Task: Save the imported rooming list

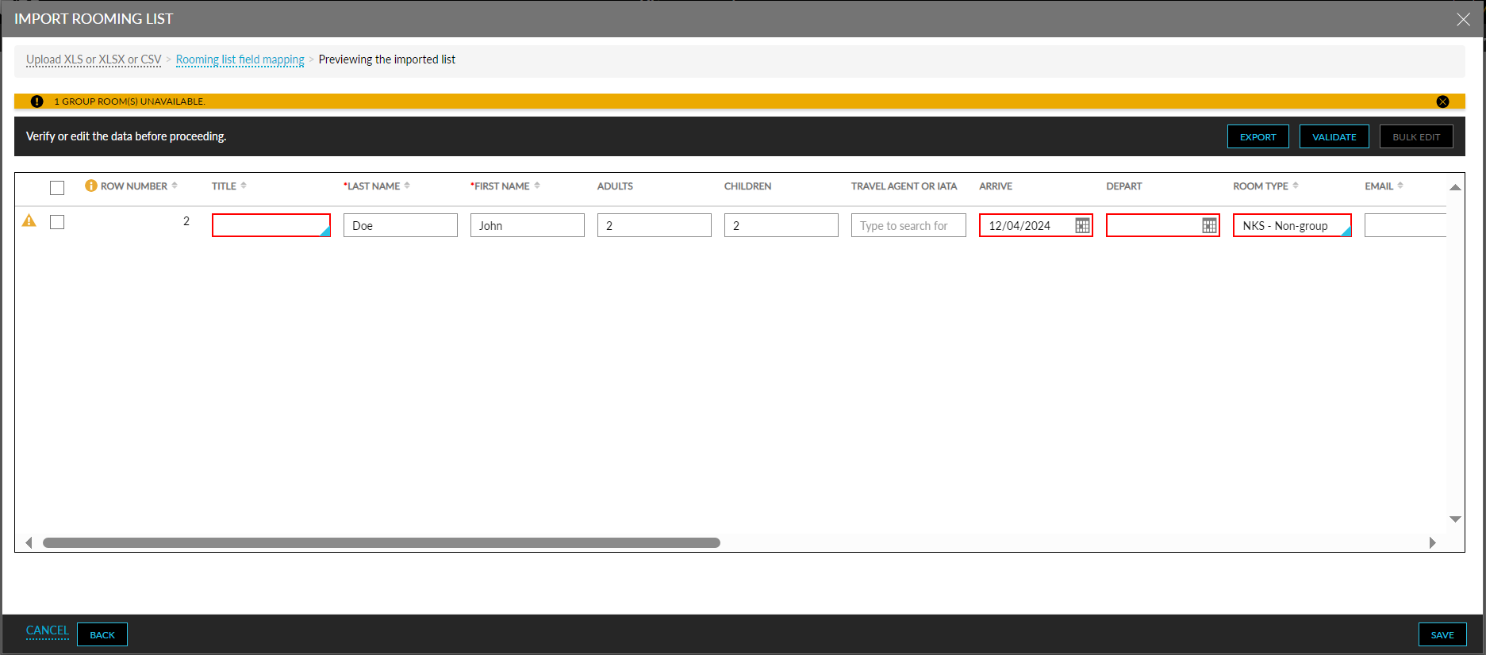Action: [x=1442, y=635]
